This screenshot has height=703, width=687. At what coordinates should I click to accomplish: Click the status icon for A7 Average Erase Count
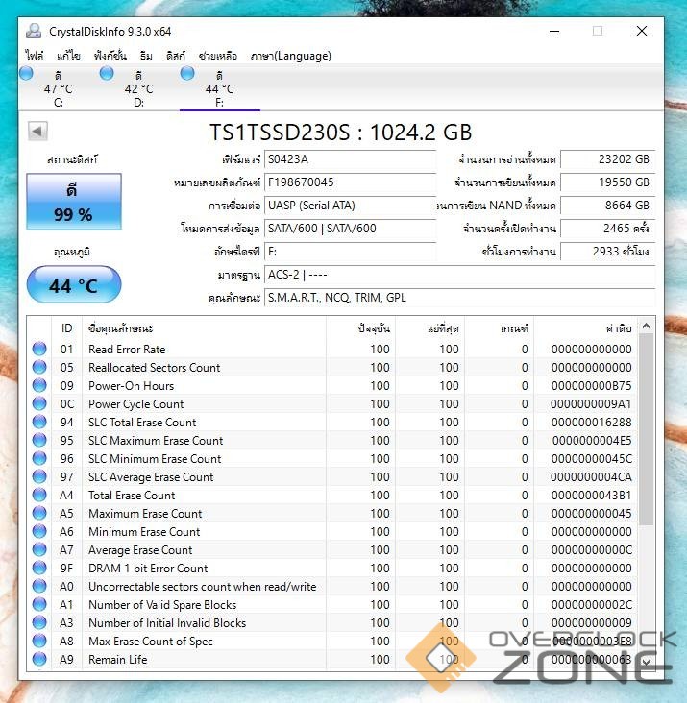pyautogui.click(x=39, y=549)
